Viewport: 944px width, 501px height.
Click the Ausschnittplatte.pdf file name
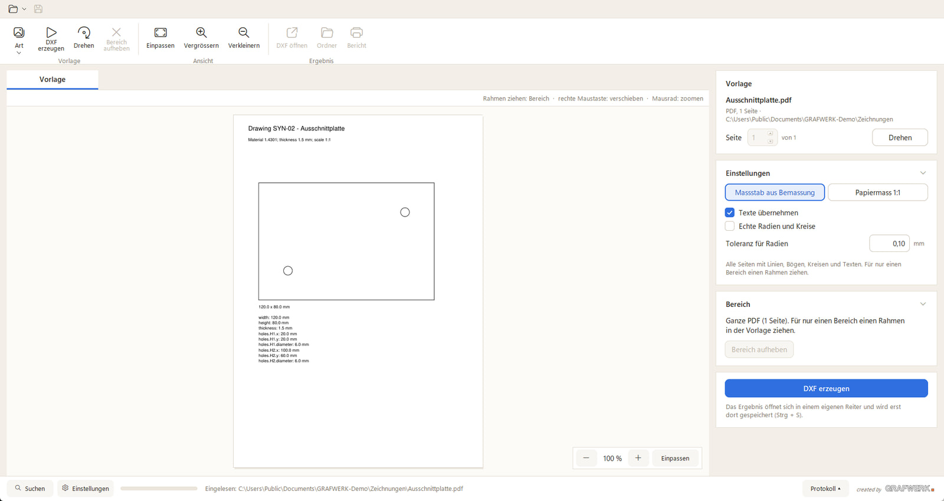coord(759,100)
